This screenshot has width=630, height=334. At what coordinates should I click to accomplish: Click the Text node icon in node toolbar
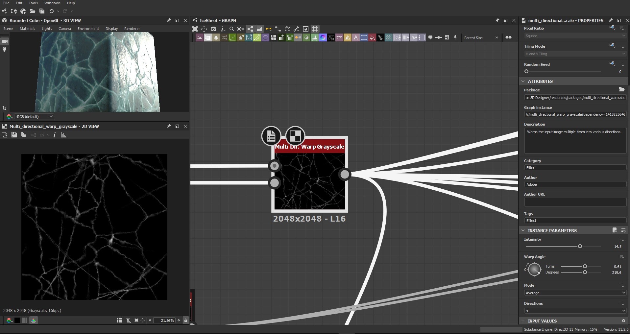point(356,38)
